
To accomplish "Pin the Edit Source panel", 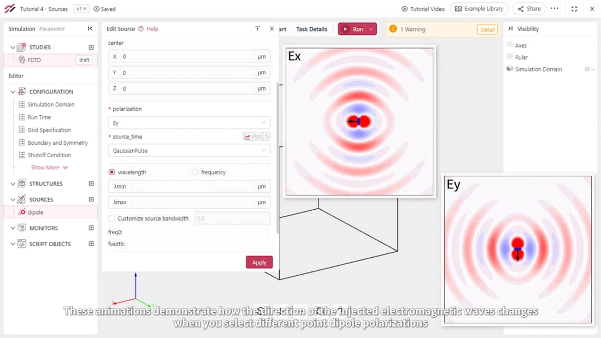I will pyautogui.click(x=257, y=29).
